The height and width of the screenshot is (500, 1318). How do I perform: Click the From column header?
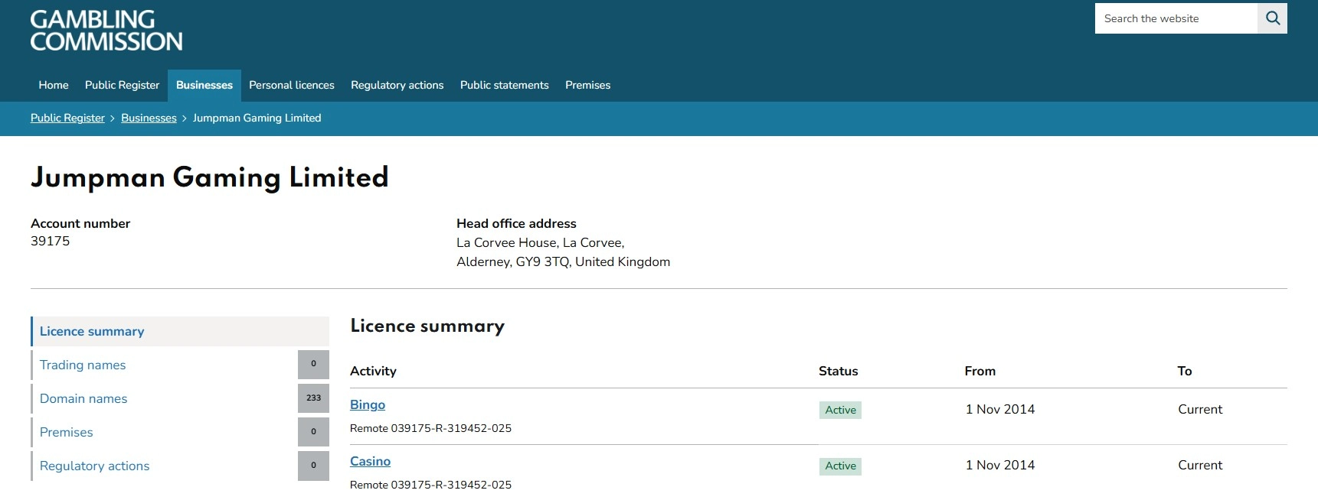coord(980,371)
